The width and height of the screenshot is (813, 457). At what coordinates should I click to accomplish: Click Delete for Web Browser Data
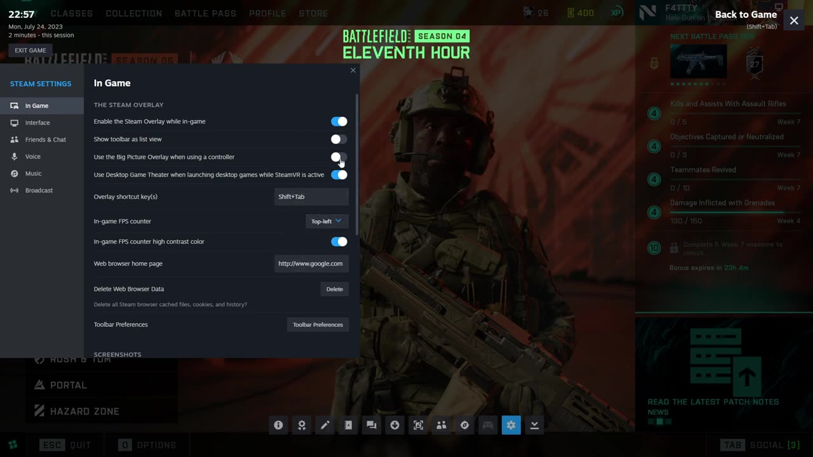[x=335, y=289]
